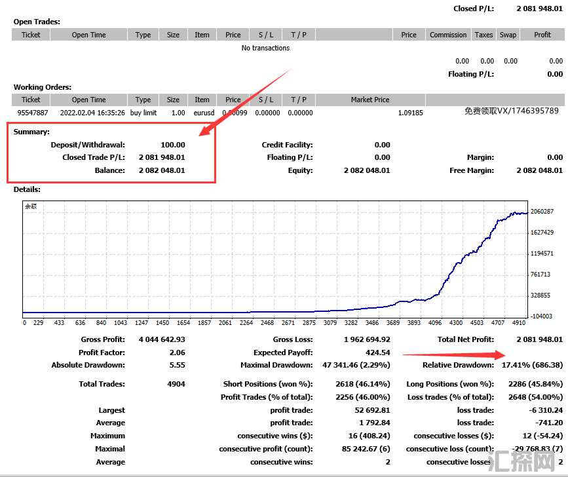Image resolution: width=568 pixels, height=477 pixels.
Task: Click the Market Price column header
Action: pos(370,100)
